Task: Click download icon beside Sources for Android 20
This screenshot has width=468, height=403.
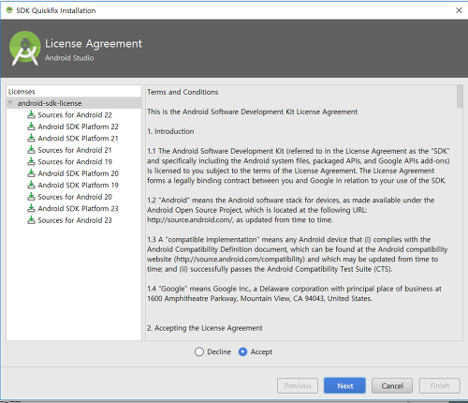Action: click(31, 197)
